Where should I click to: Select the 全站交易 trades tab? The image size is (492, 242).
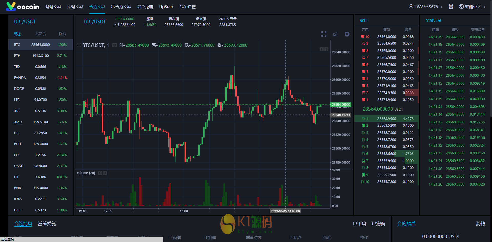433,20
